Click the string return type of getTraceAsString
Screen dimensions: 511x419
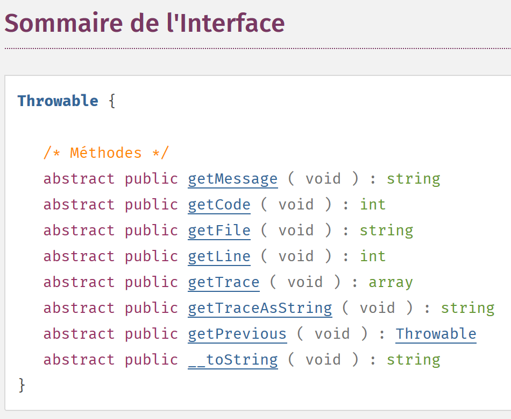467,308
